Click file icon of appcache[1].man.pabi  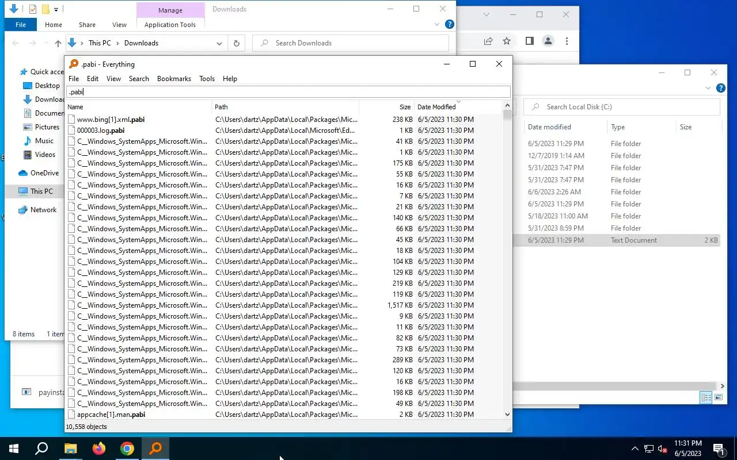(71, 415)
